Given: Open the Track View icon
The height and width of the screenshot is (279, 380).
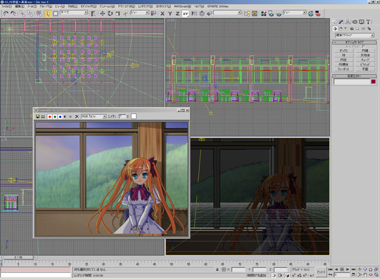Looking at the screenshot, I should (247, 14).
